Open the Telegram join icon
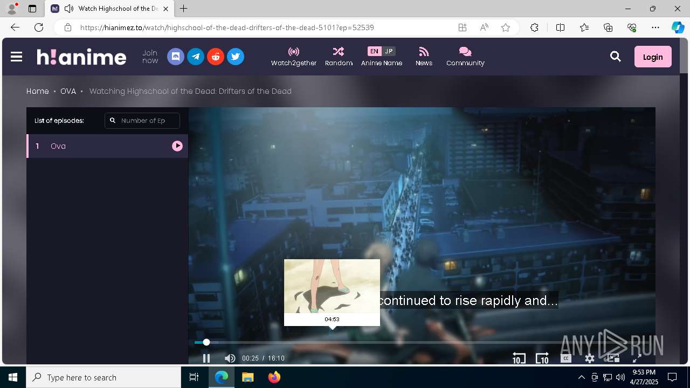Image resolution: width=690 pixels, height=388 pixels. pos(196,57)
